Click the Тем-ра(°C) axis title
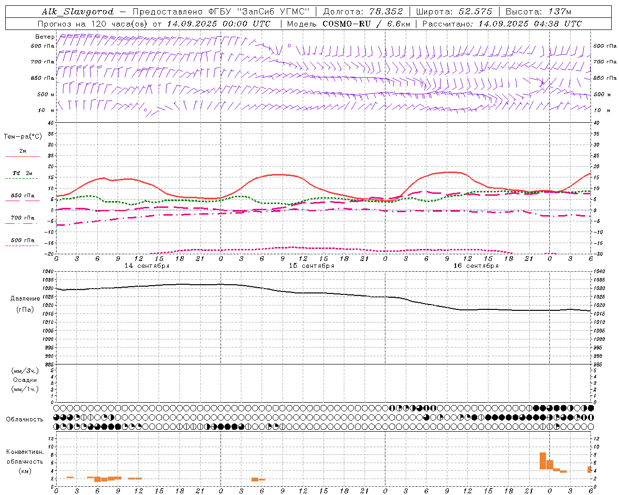The height and width of the screenshot is (495, 619). 23,137
